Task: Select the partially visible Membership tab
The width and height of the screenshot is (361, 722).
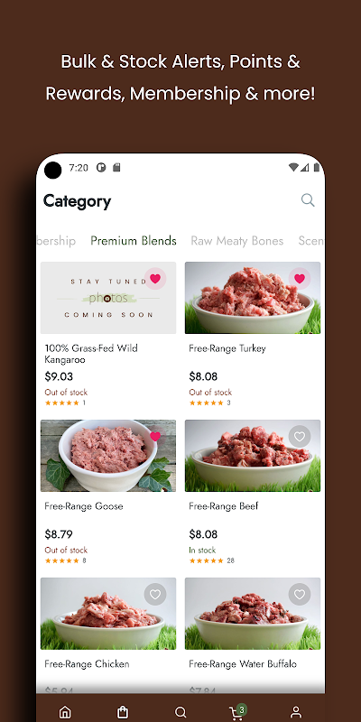Action: pos(56,241)
